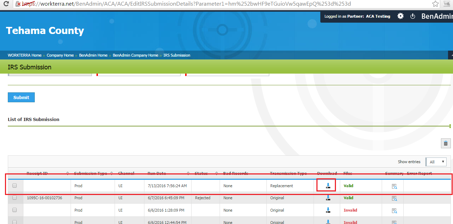
Task: Open the settings gear icon
Action: click(400, 16)
